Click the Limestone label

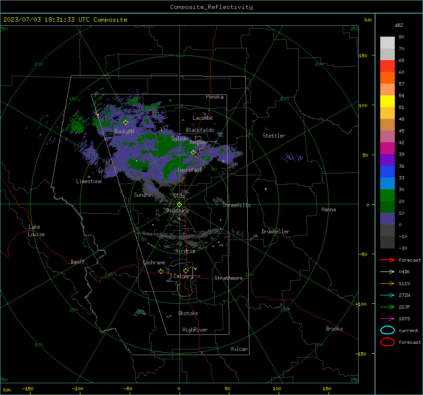pos(89,181)
